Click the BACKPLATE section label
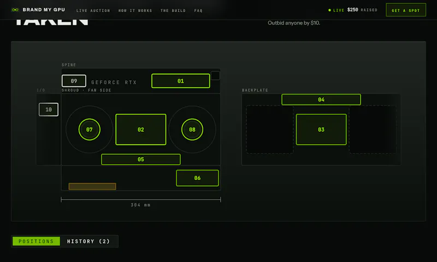The image size is (437, 262). click(x=255, y=90)
